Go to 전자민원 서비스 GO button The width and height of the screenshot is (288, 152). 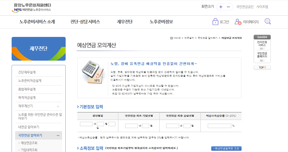pos(262,49)
